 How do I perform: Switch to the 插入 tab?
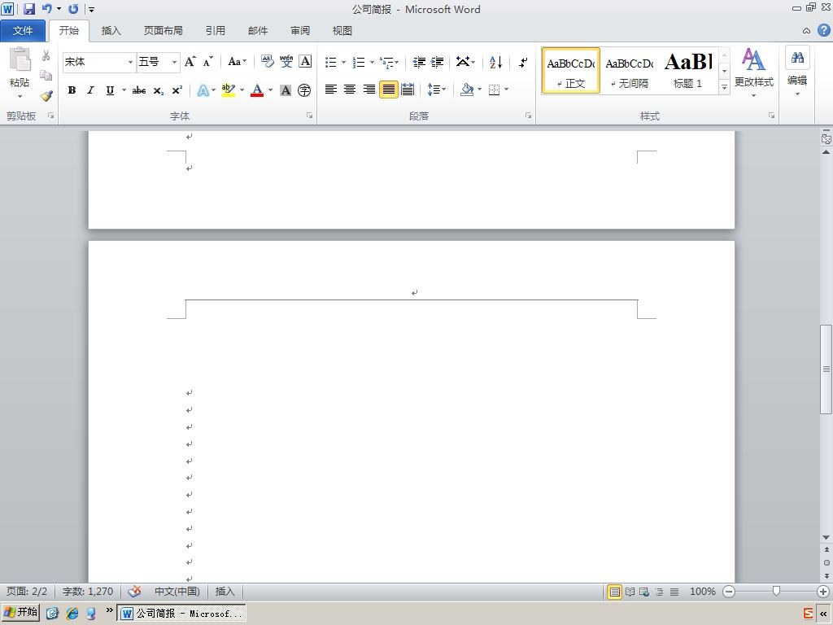point(111,31)
